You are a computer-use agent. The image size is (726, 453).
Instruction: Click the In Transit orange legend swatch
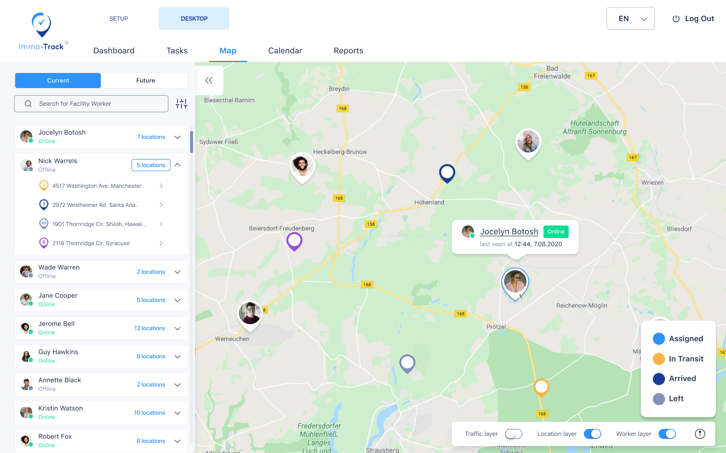(659, 359)
